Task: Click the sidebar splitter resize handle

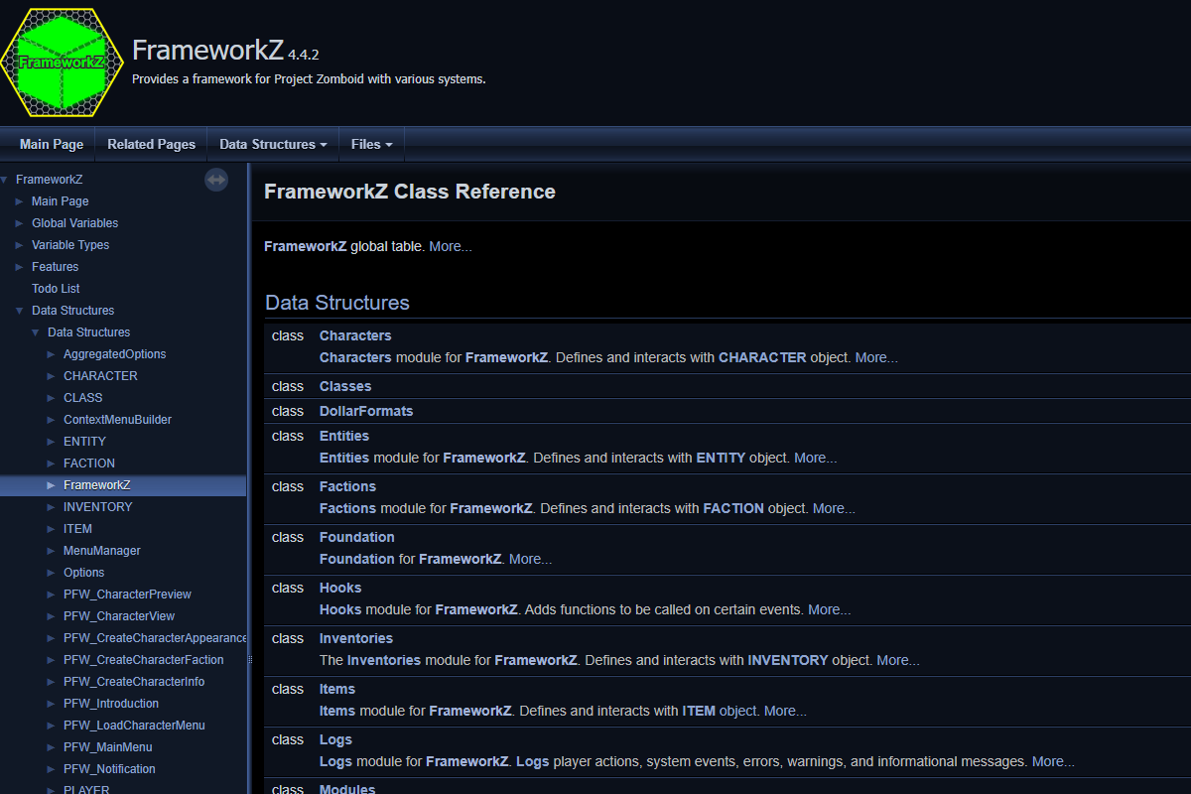Action: pyautogui.click(x=250, y=659)
